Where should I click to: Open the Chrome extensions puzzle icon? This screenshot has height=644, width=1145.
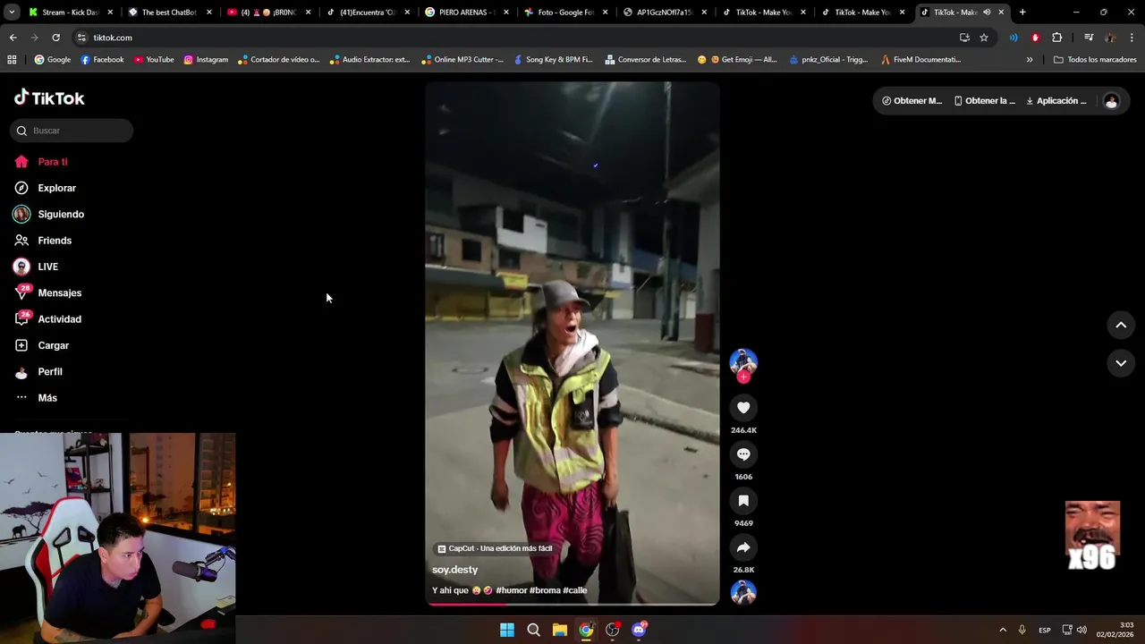(x=1056, y=38)
